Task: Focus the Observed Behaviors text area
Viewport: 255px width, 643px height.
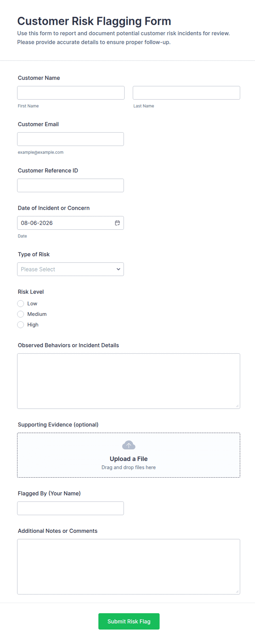Action: coord(129,381)
